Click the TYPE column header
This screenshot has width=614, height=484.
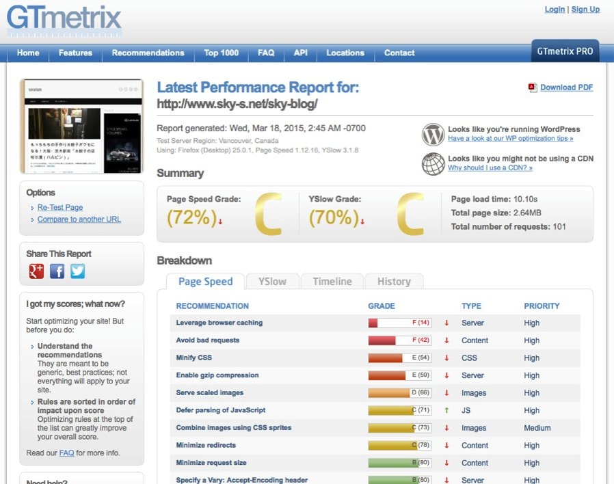[x=472, y=306]
